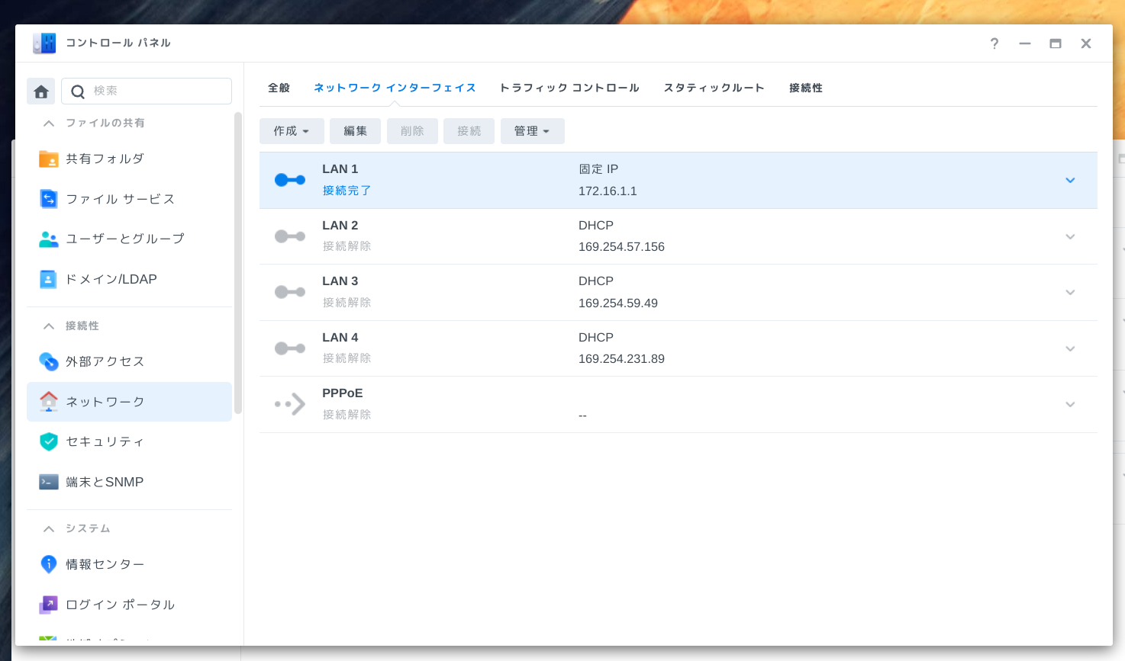This screenshot has width=1125, height=661.
Task: Go to Control Panel home icon
Action: point(41,91)
